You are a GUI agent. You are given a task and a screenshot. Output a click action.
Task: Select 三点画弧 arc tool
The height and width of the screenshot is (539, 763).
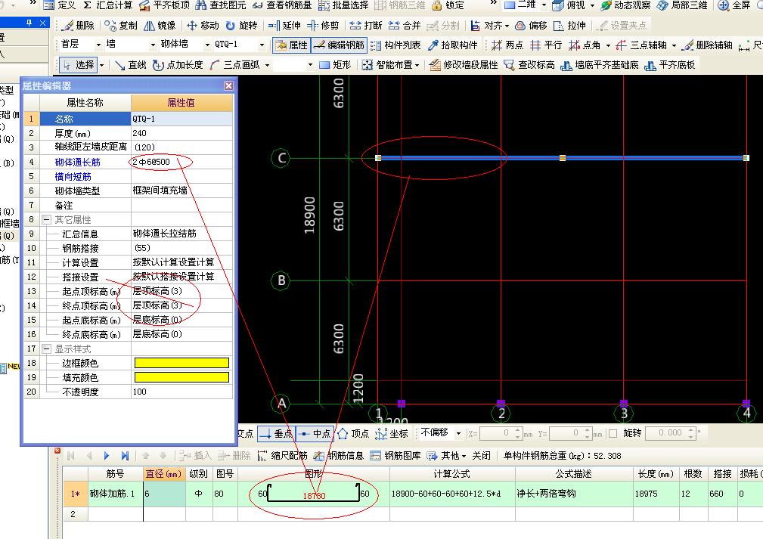point(235,65)
